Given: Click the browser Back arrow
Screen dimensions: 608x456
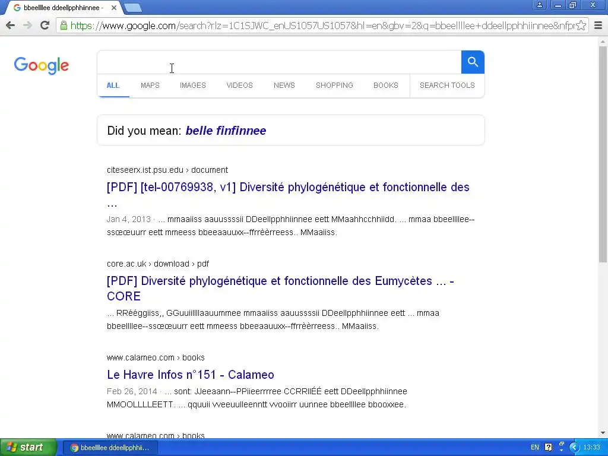Looking at the screenshot, I should pos(11,26).
